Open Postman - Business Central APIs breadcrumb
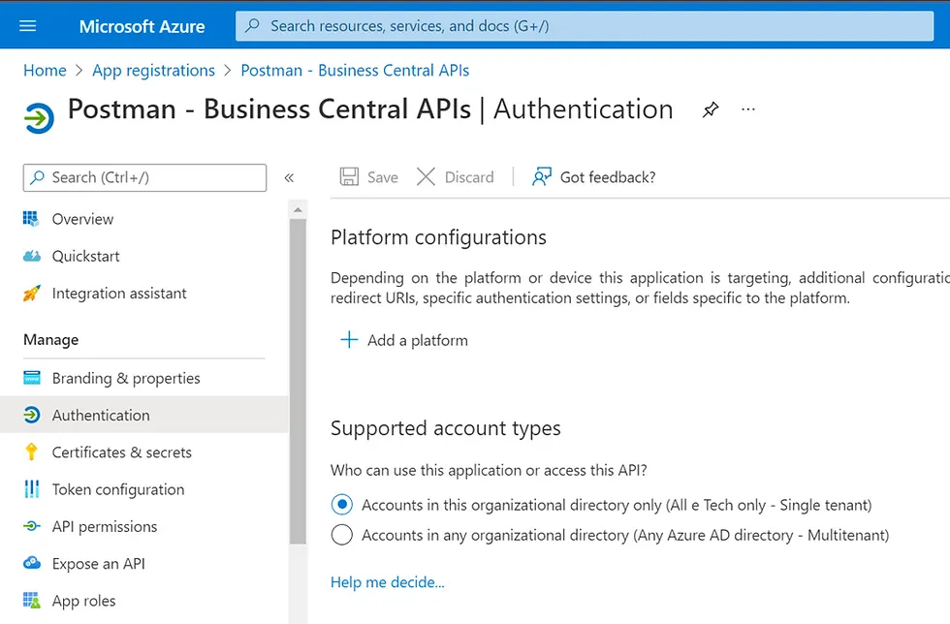The height and width of the screenshot is (624, 950). coord(355,71)
